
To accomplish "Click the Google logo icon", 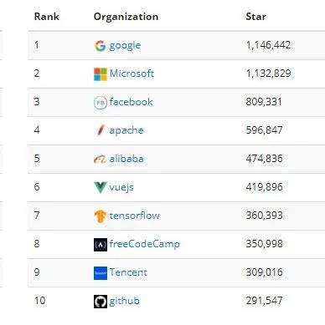I will (x=101, y=46).
